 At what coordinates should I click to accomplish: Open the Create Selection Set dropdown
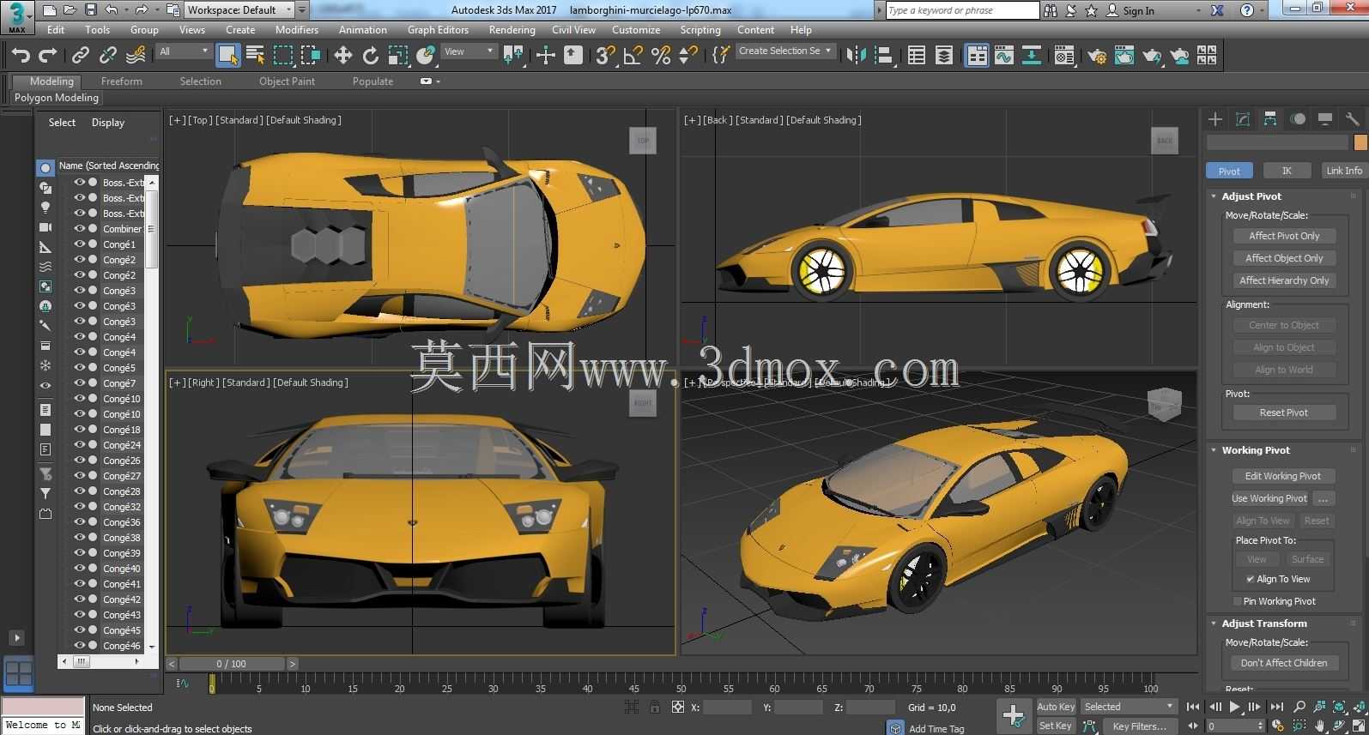(785, 51)
